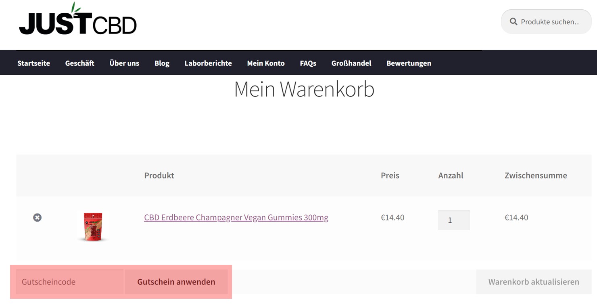This screenshot has width=597, height=308.
Task: Go to Mein Konto
Action: click(x=266, y=63)
